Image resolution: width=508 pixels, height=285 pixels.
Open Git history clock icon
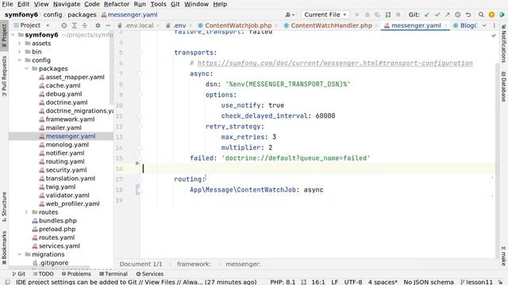[458, 14]
